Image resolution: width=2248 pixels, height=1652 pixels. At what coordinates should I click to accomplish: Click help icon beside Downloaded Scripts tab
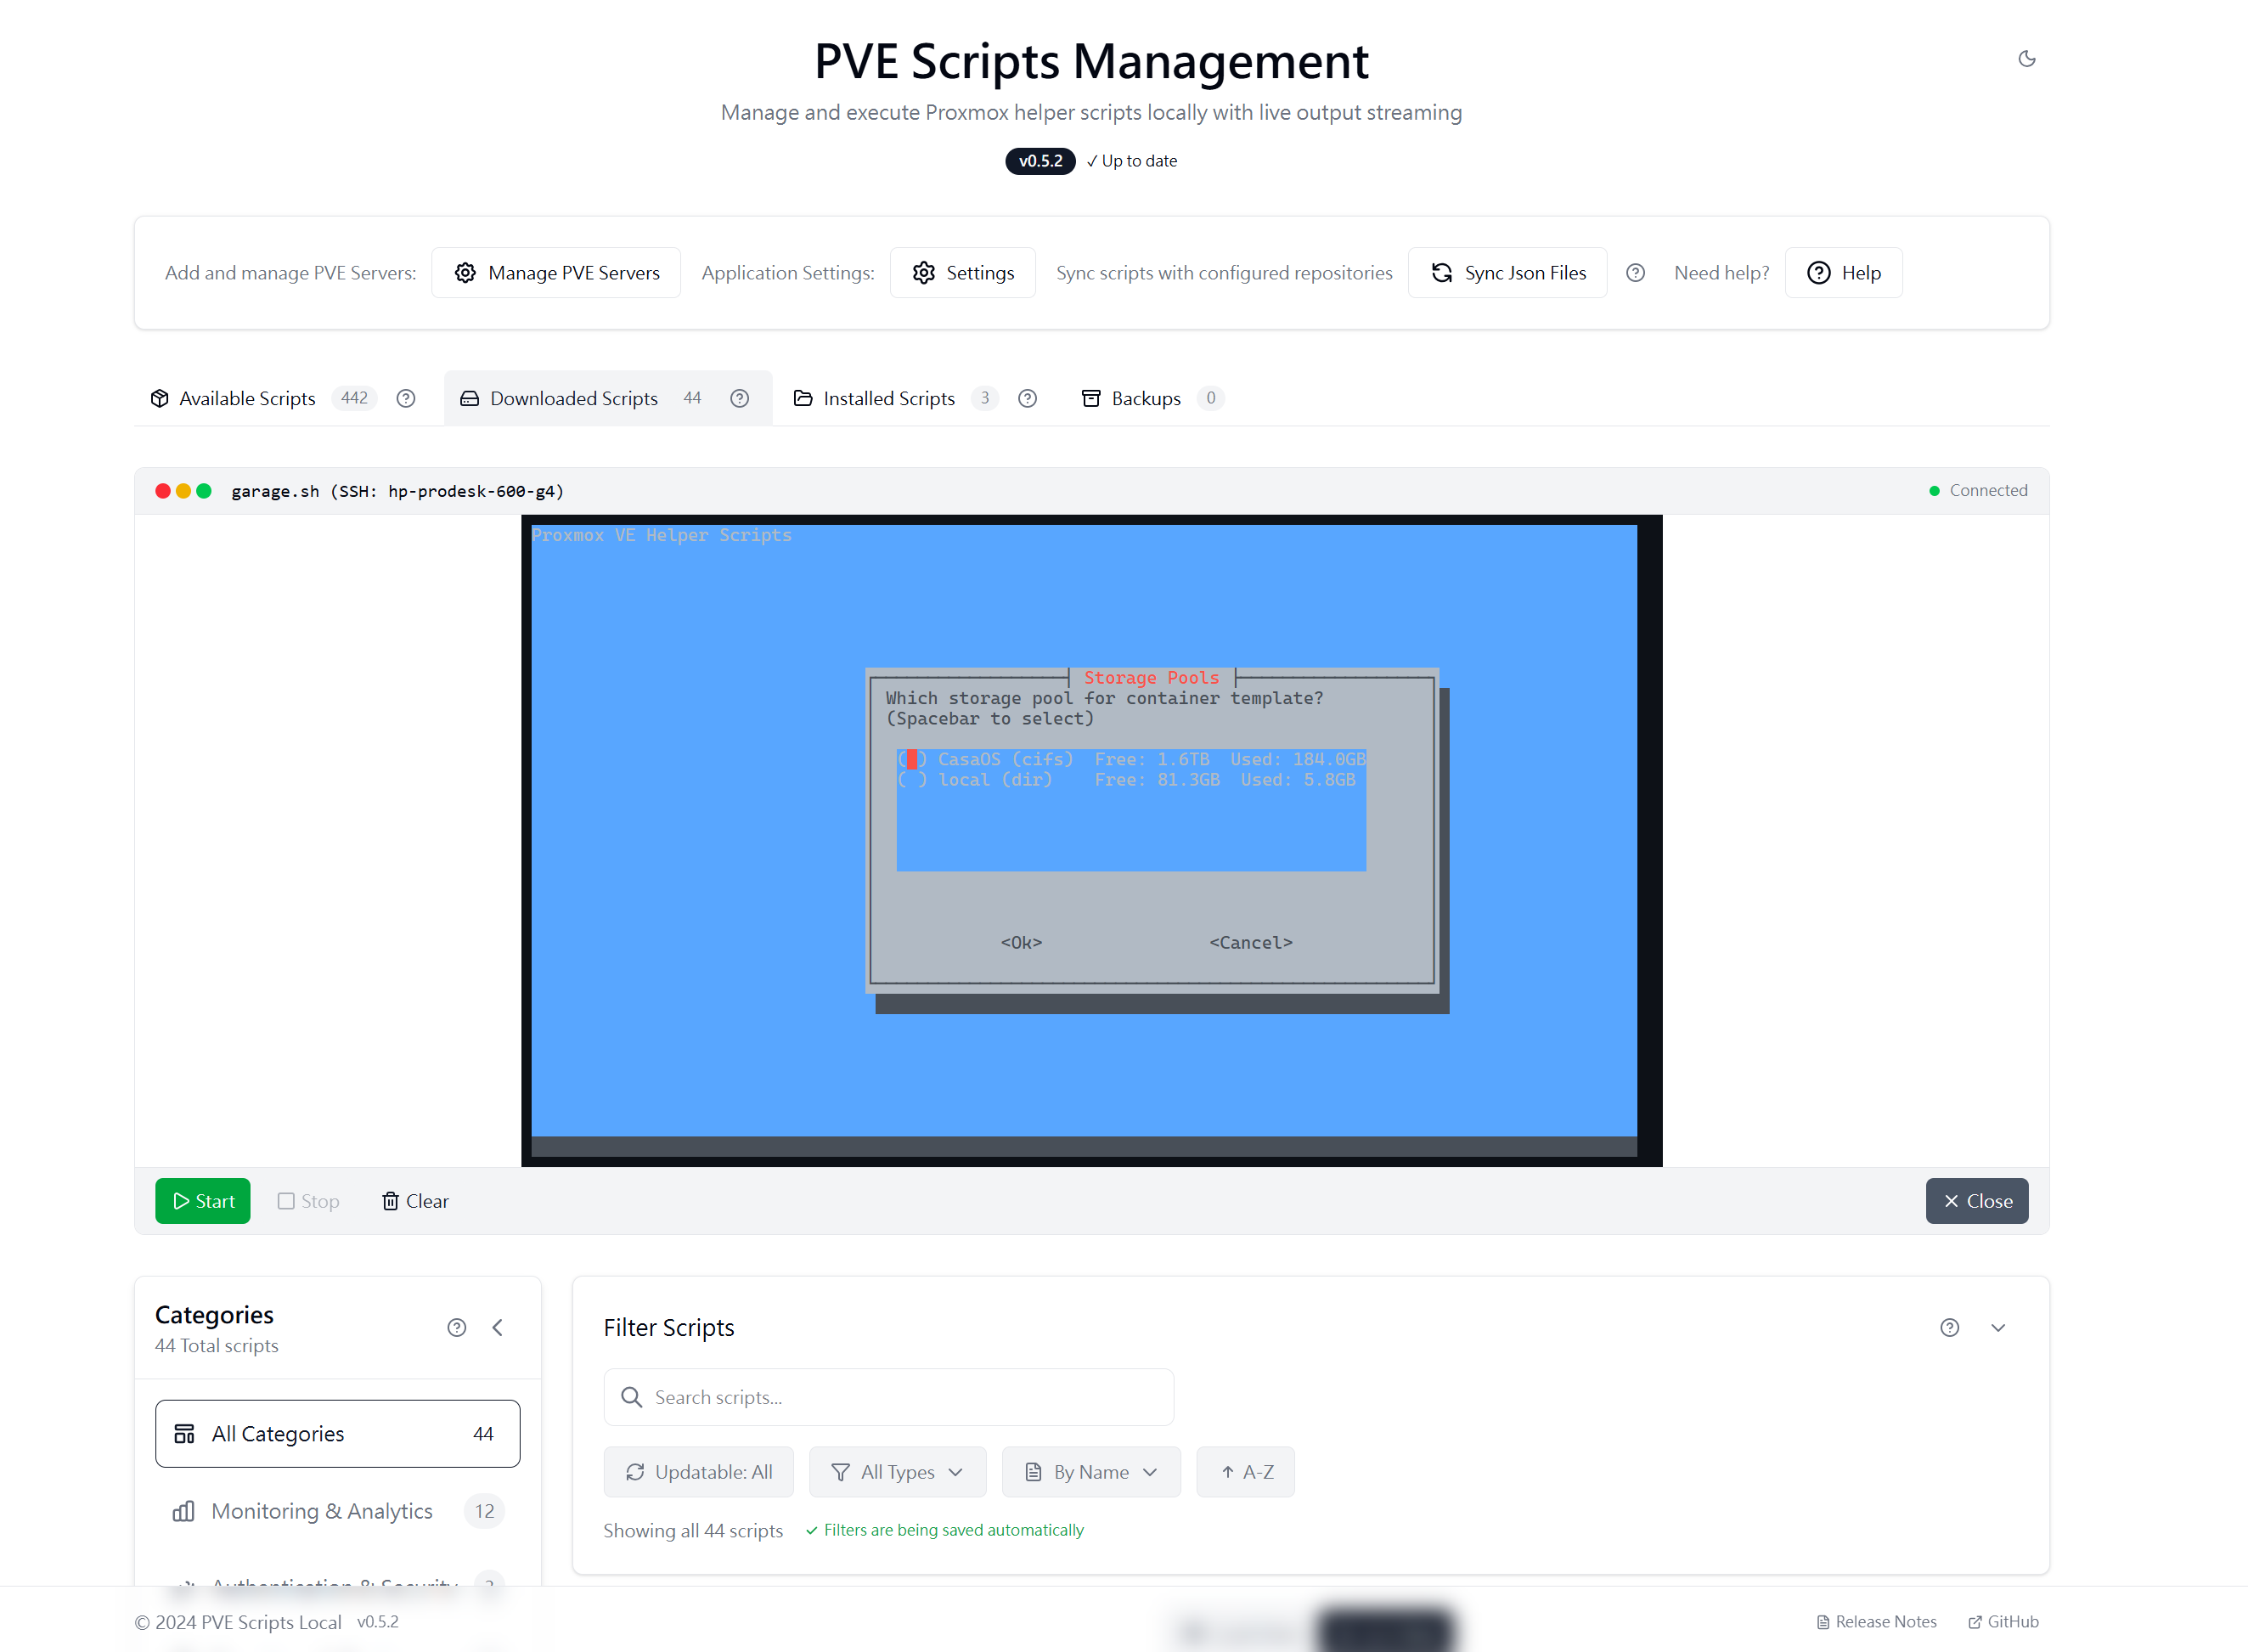(x=740, y=398)
